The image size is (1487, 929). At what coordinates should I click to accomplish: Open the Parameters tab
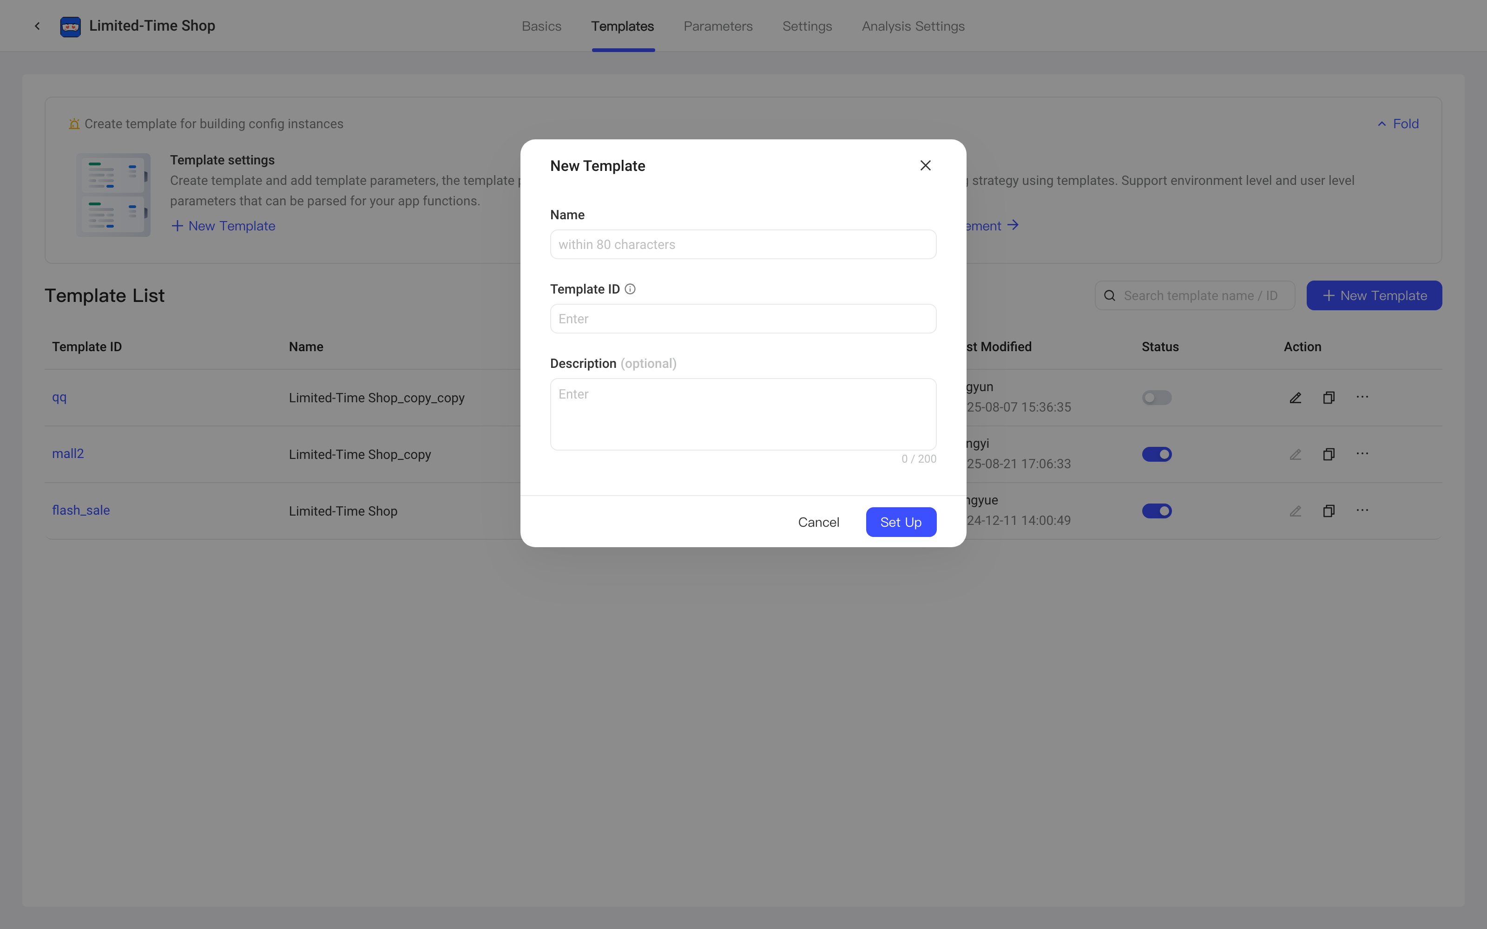pos(717,26)
